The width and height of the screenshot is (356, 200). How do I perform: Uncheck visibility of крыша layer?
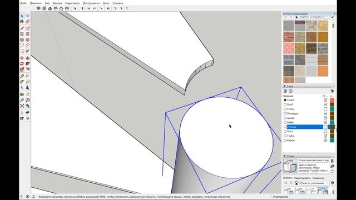coord(325,118)
